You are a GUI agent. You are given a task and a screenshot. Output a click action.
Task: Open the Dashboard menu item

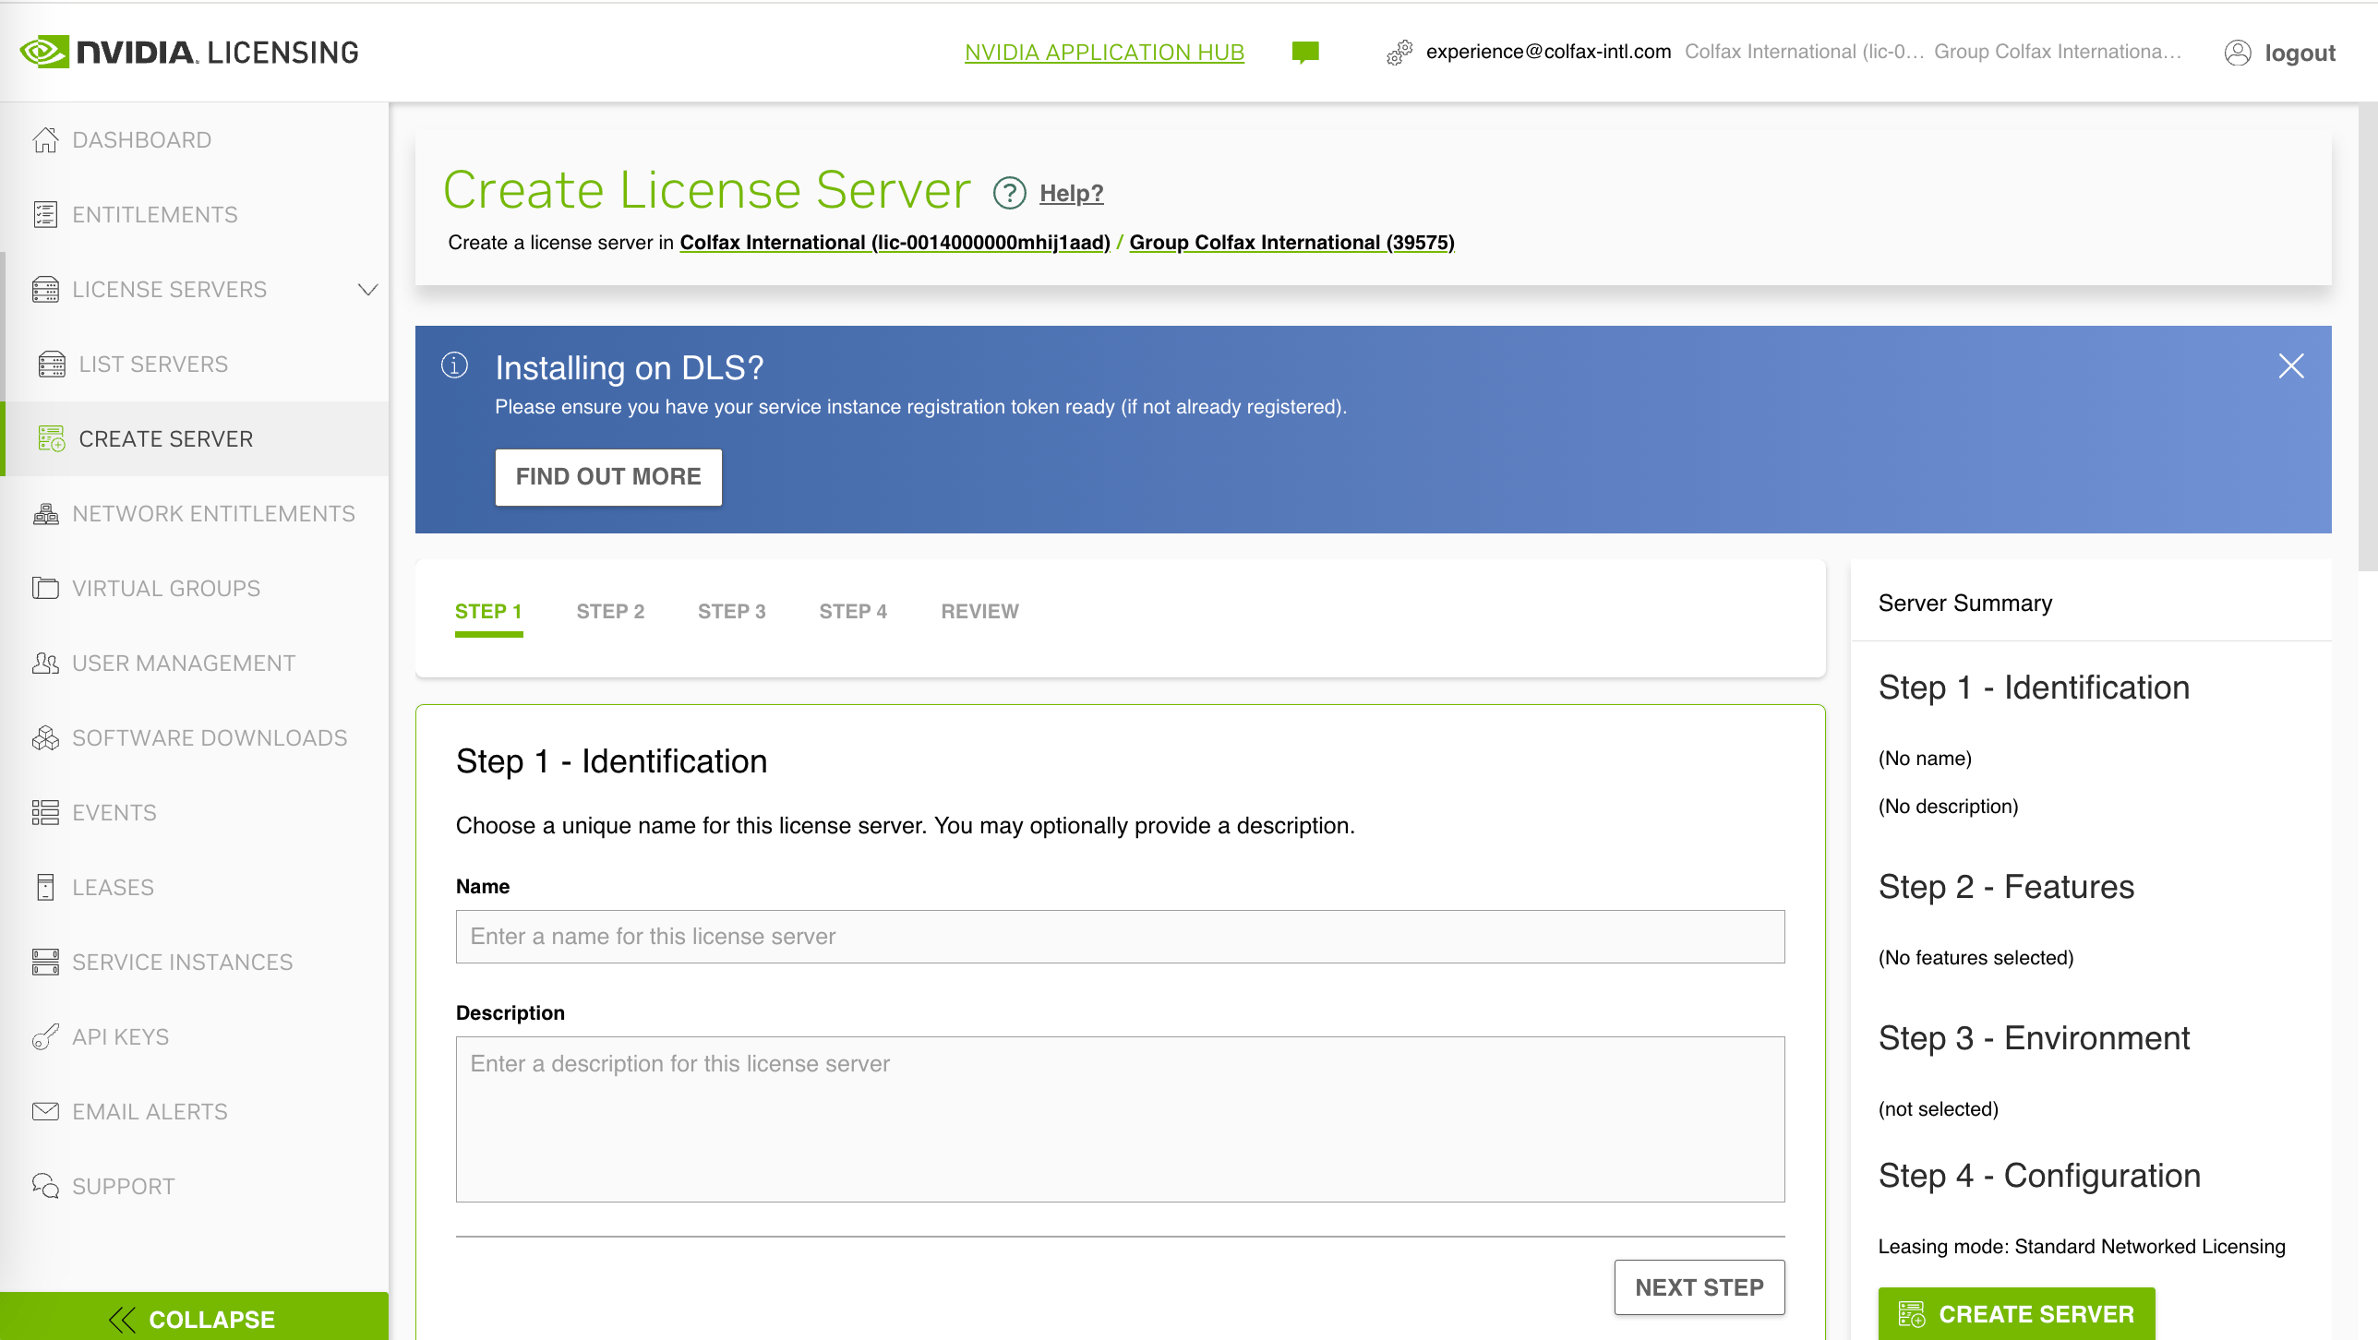(x=142, y=139)
